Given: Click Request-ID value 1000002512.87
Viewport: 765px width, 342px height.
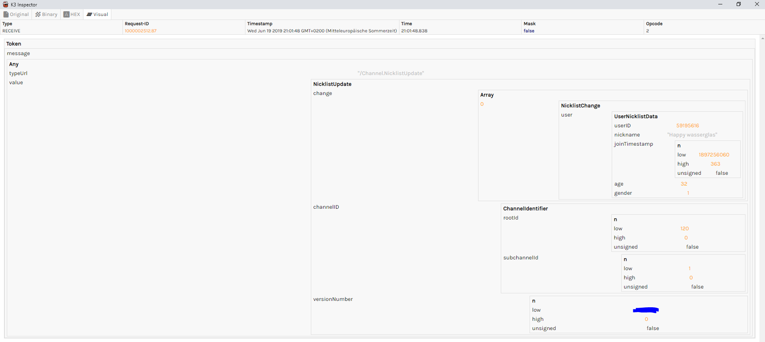Looking at the screenshot, I should coord(140,31).
